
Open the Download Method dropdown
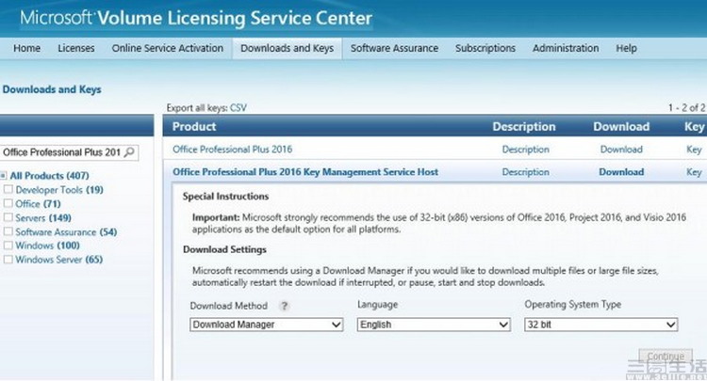click(x=267, y=325)
